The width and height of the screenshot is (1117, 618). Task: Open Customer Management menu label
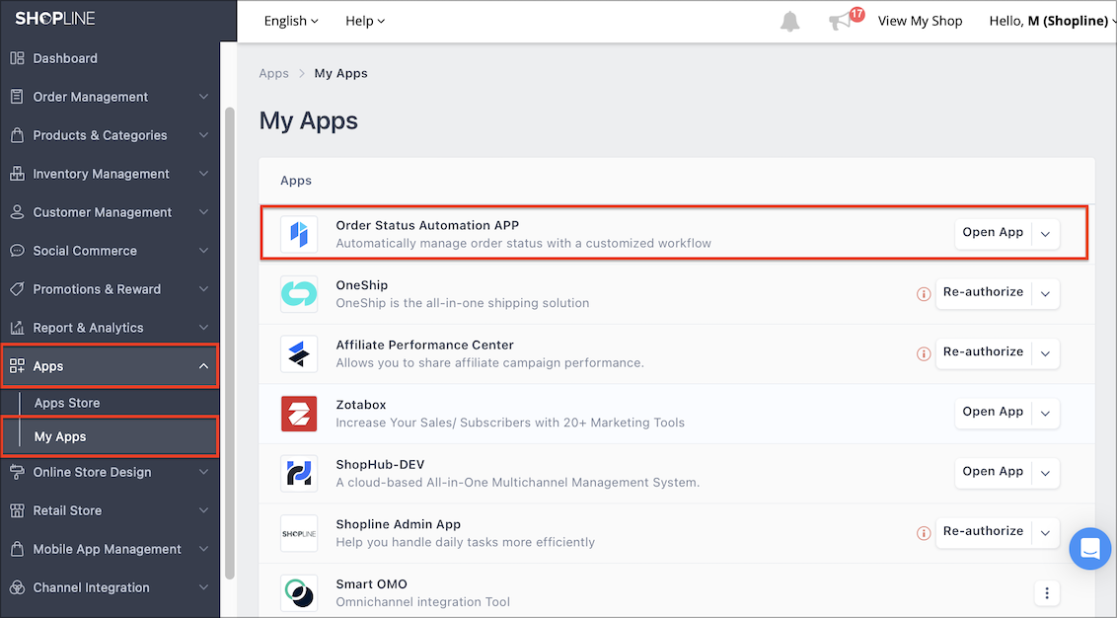103,212
